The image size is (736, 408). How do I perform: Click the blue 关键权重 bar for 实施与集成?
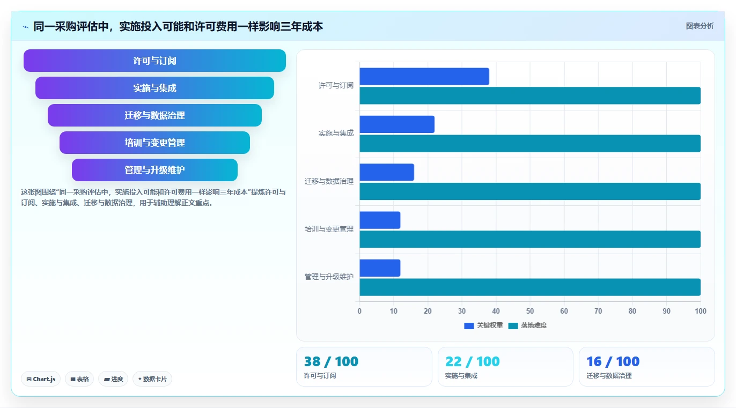pos(397,124)
